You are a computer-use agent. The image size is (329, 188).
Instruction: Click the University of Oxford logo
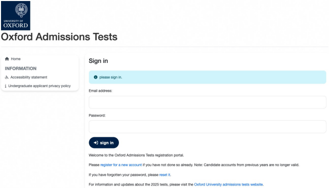(16, 16)
